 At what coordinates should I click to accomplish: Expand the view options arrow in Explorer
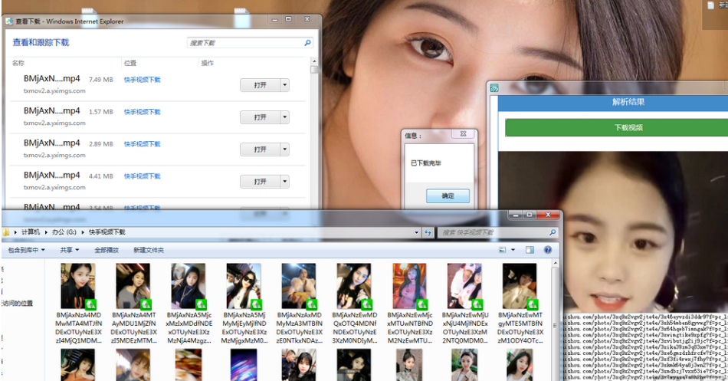513,250
